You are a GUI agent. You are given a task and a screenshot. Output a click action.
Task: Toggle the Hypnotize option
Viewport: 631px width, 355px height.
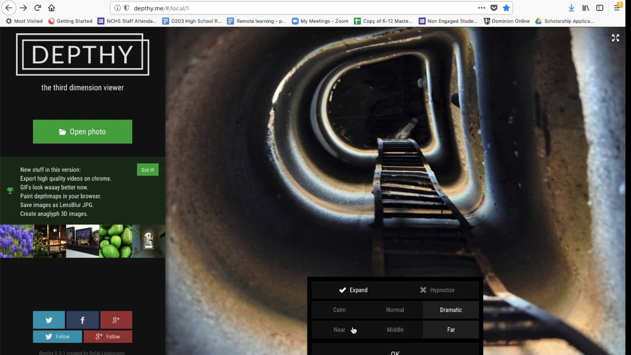coord(437,290)
